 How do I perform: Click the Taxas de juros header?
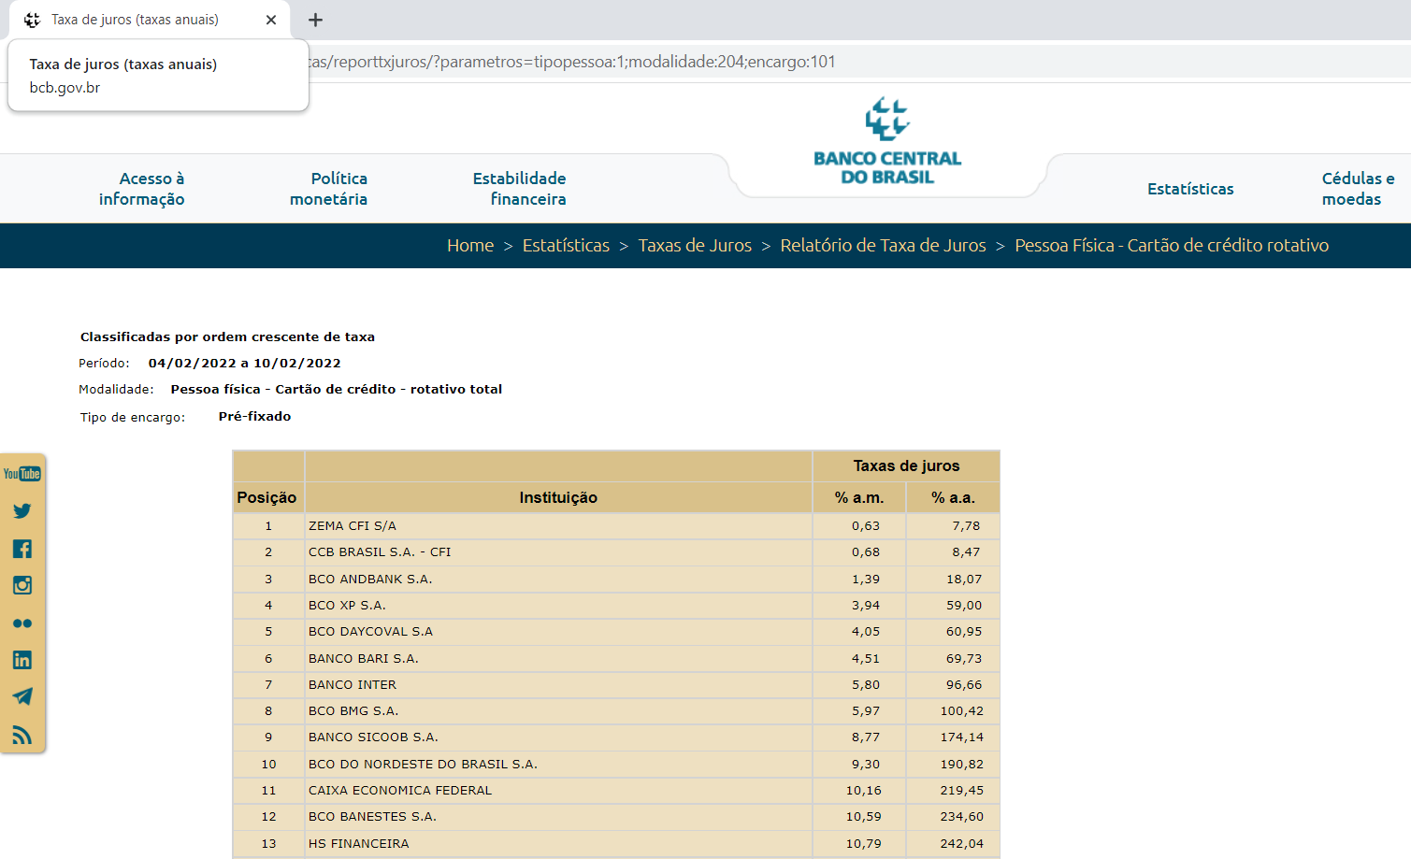906,465
